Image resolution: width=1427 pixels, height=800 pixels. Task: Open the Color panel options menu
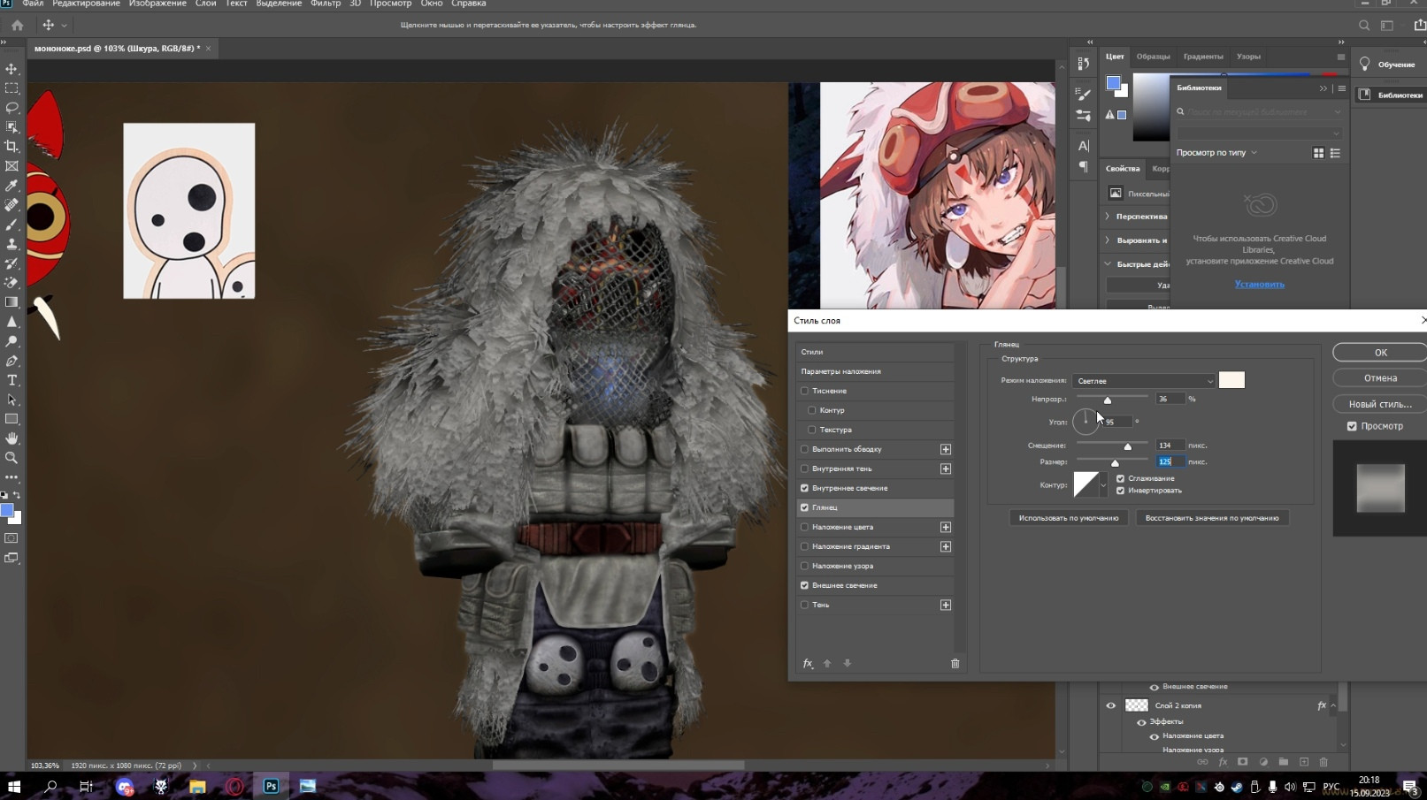1340,57
